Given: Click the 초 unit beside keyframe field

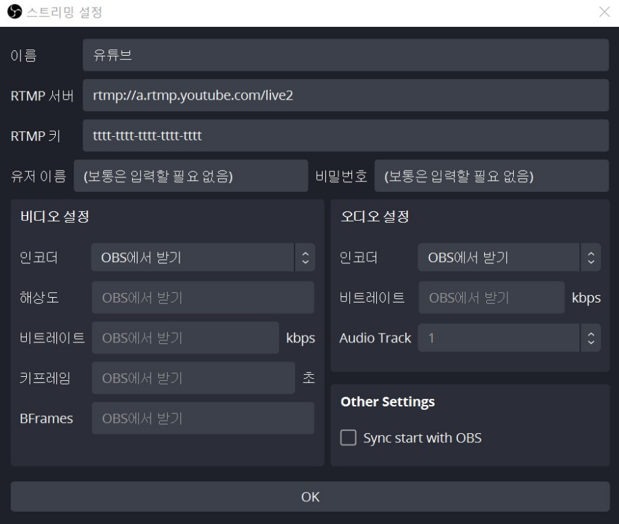Looking at the screenshot, I should coord(309,378).
